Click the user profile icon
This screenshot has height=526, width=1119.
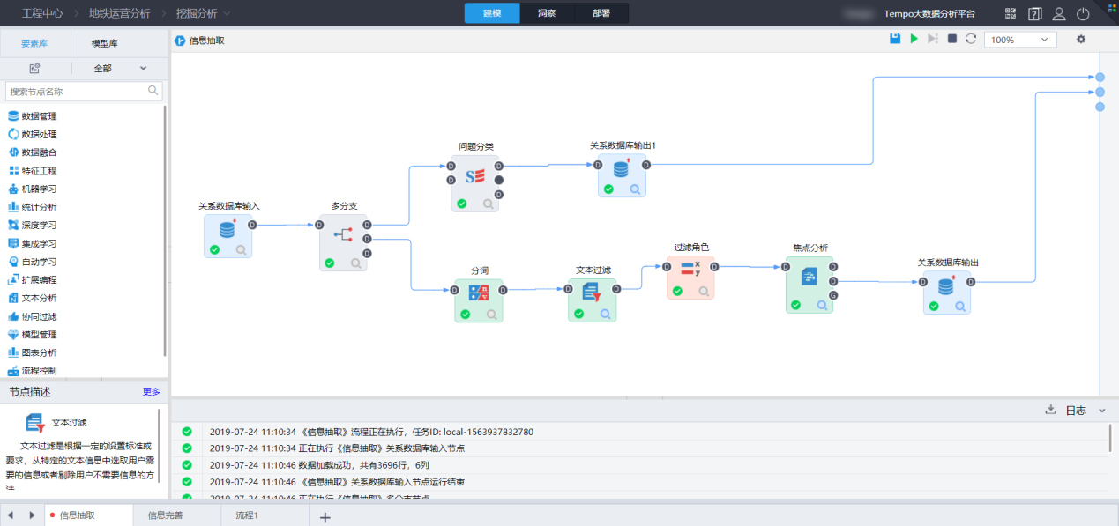click(x=1059, y=14)
